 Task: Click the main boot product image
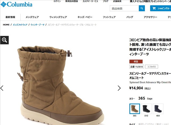61,84
